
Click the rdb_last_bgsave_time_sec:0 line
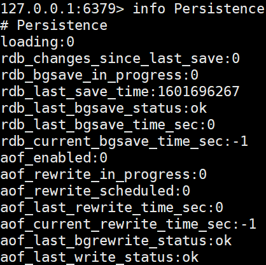(108, 125)
